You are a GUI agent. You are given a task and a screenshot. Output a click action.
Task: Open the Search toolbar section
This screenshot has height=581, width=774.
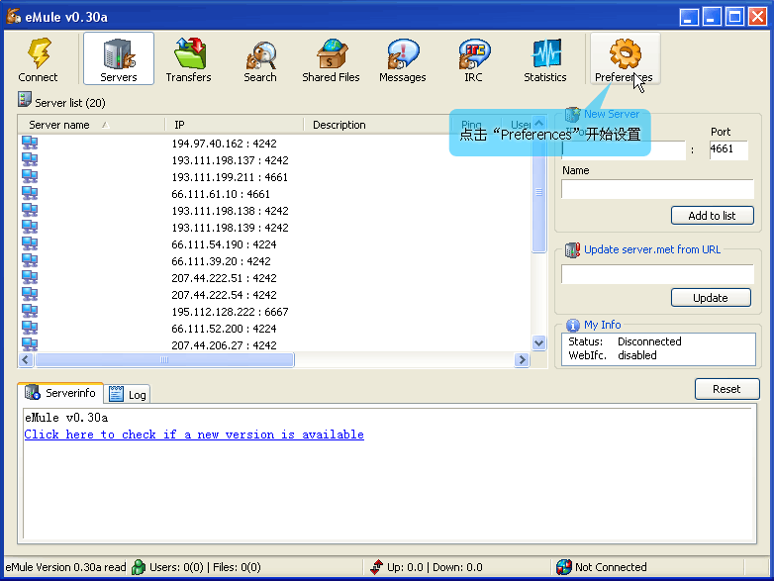260,58
